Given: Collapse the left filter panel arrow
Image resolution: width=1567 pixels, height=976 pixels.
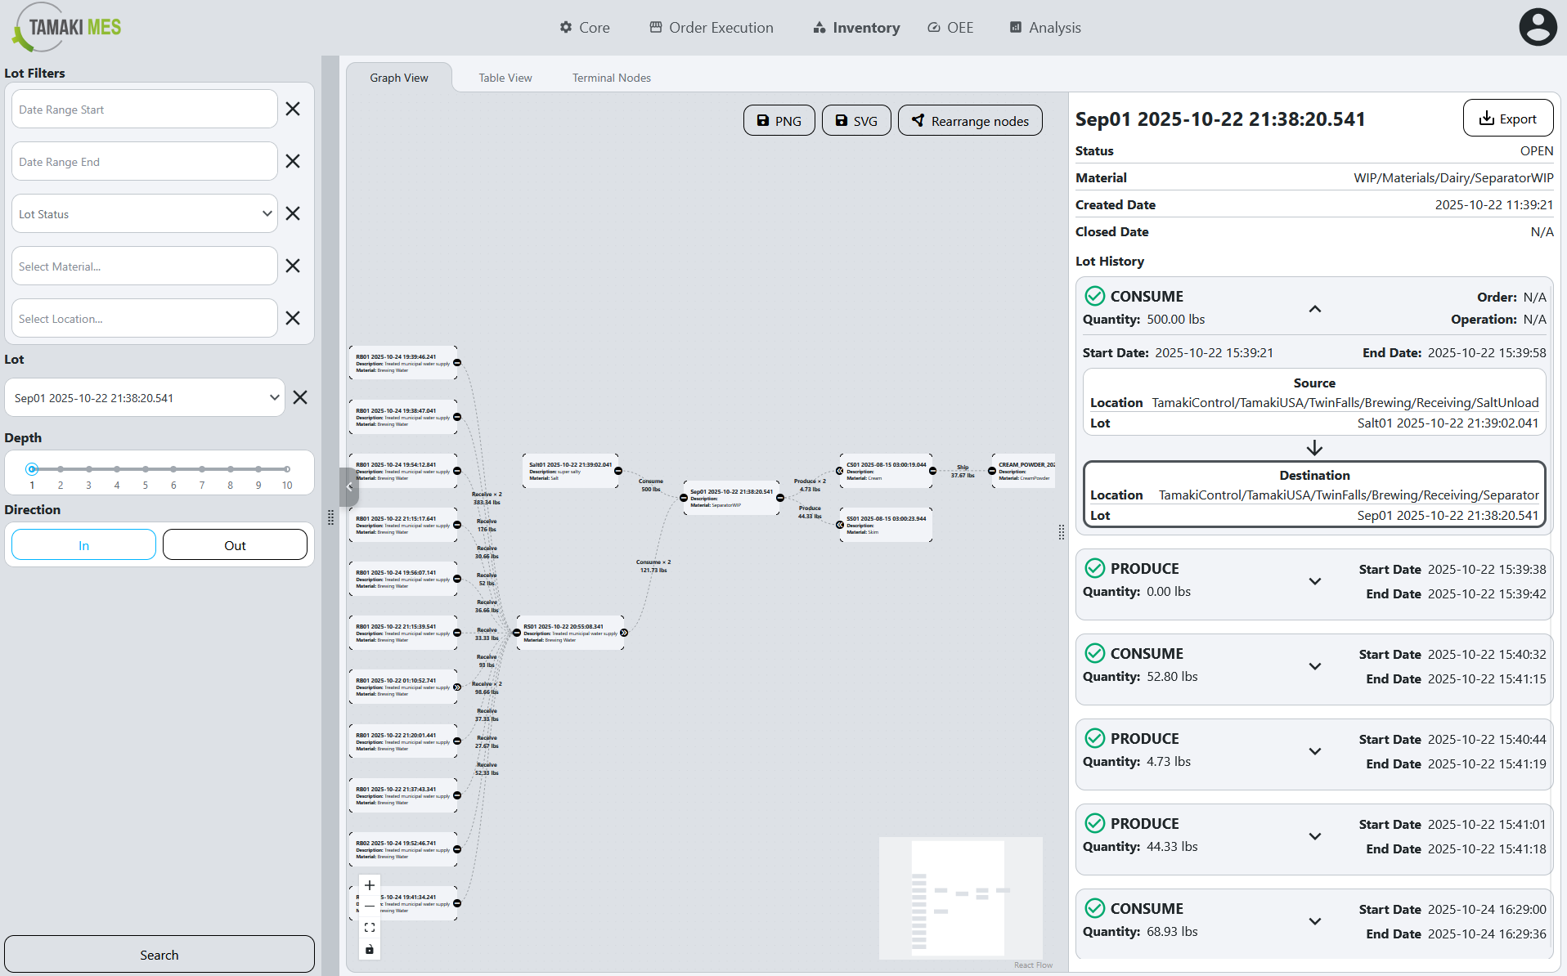Looking at the screenshot, I should pos(349,487).
